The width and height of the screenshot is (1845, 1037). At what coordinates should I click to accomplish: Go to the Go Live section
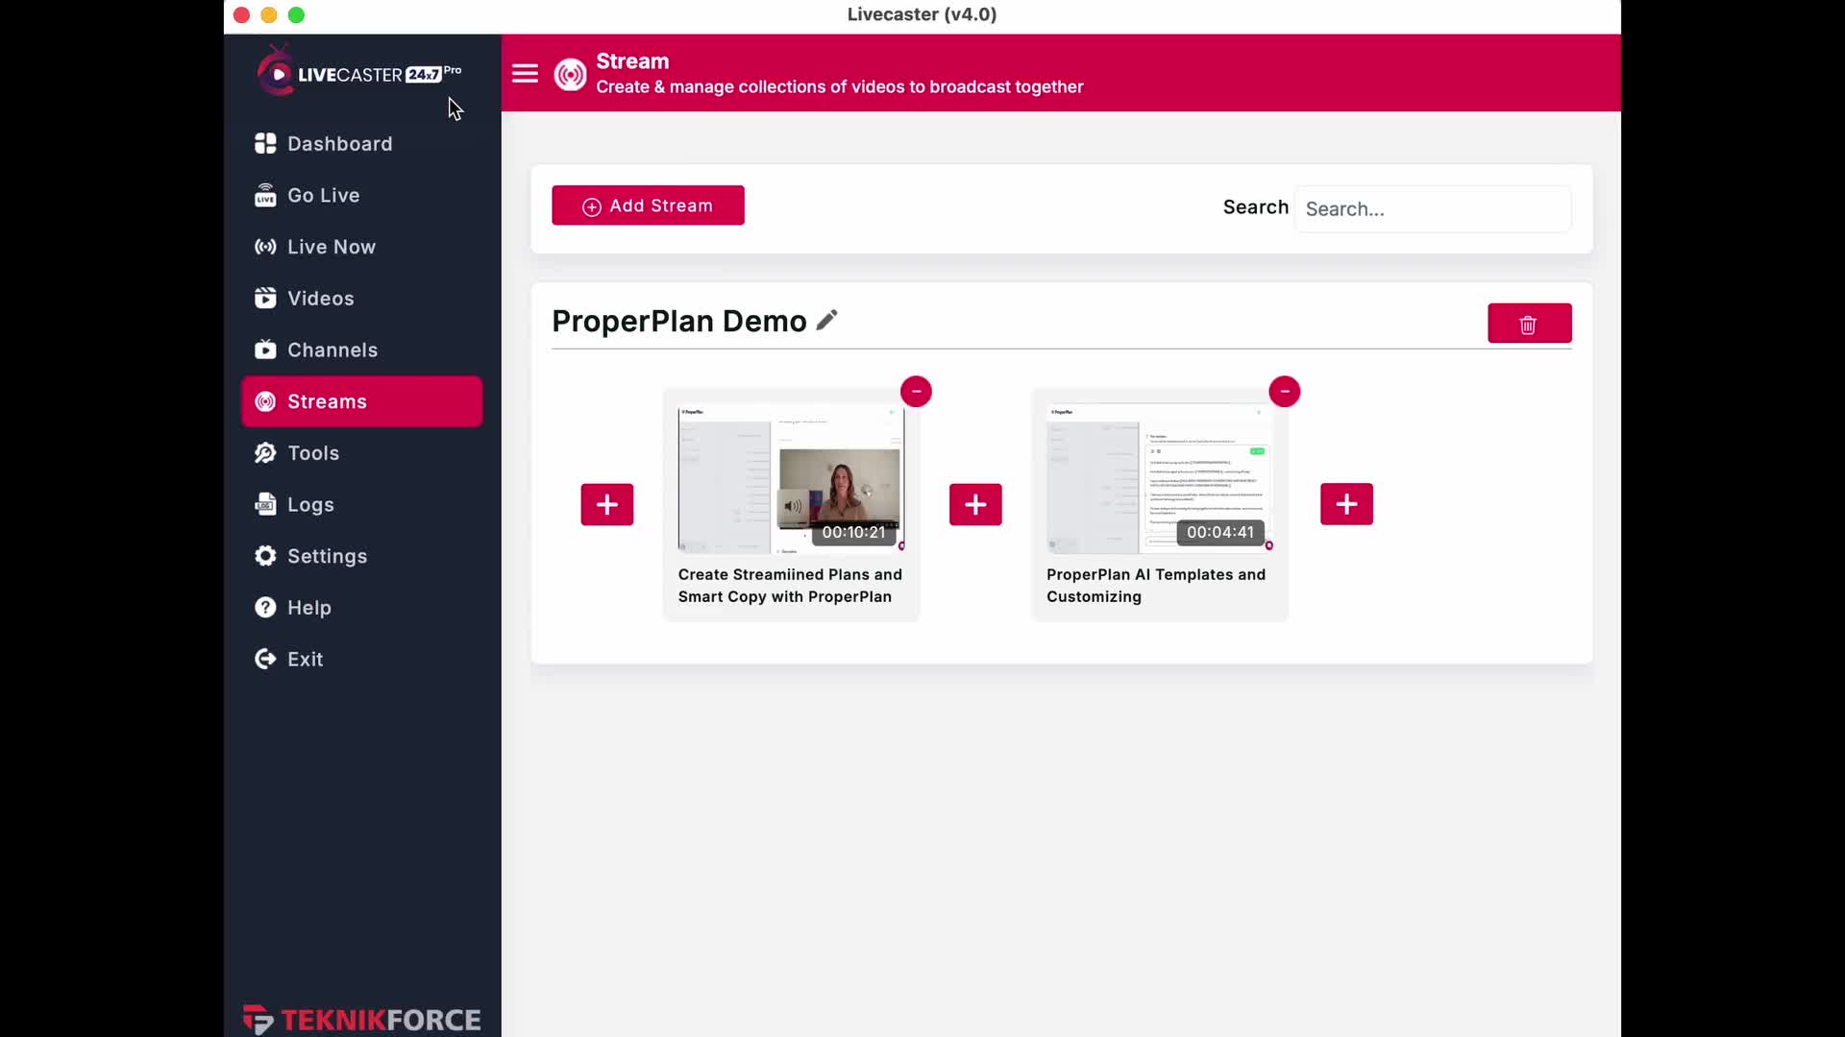(323, 196)
